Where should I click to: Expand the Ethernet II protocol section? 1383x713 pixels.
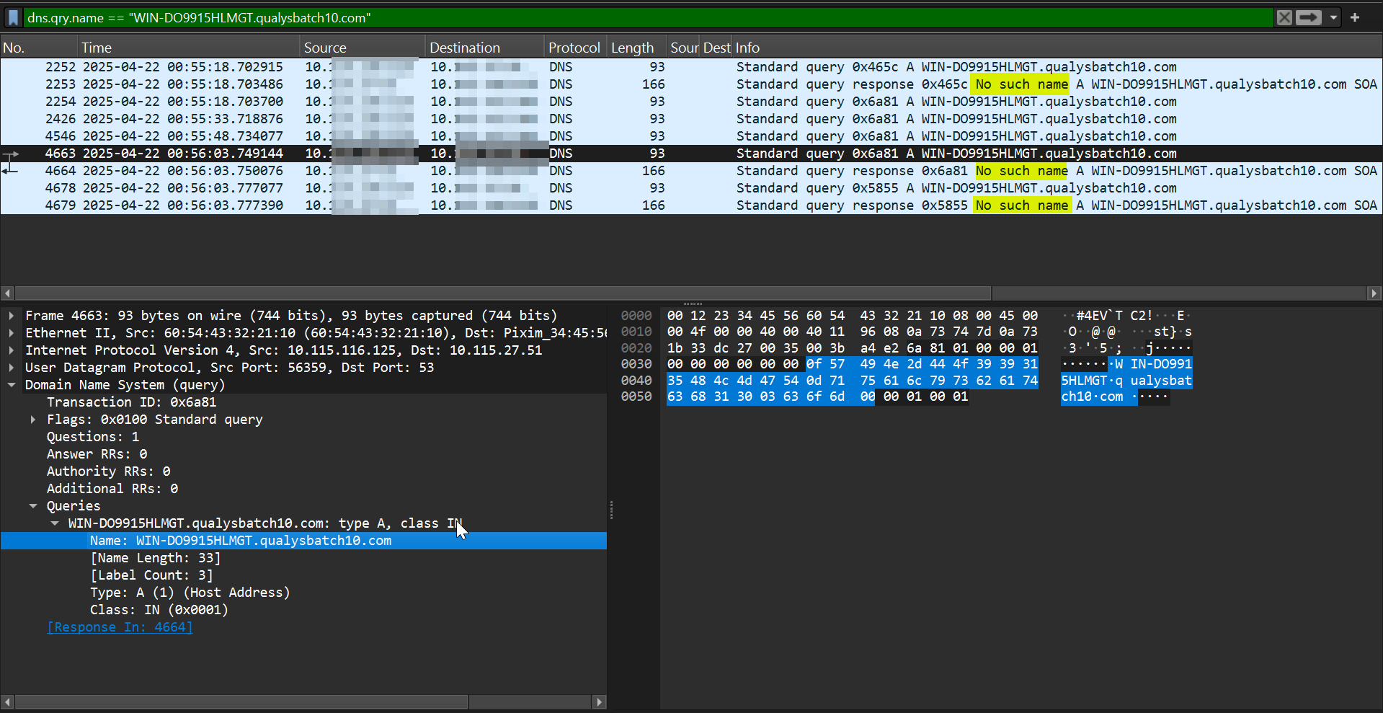12,332
